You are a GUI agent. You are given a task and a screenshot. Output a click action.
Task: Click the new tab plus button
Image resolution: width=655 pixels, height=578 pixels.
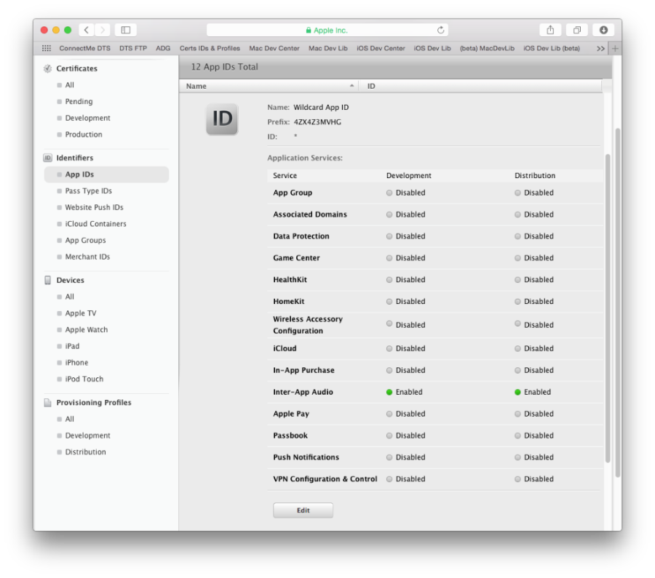point(615,49)
